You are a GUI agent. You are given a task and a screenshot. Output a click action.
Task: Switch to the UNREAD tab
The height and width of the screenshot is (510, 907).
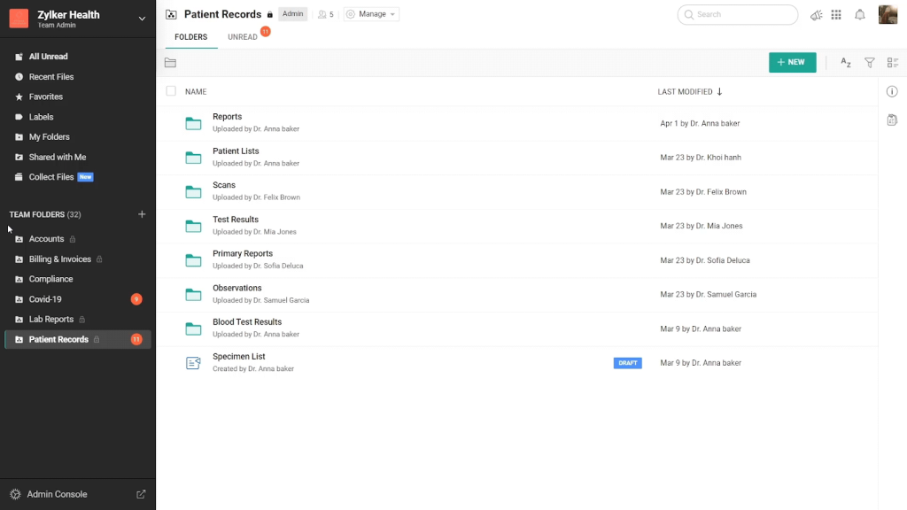pos(242,36)
